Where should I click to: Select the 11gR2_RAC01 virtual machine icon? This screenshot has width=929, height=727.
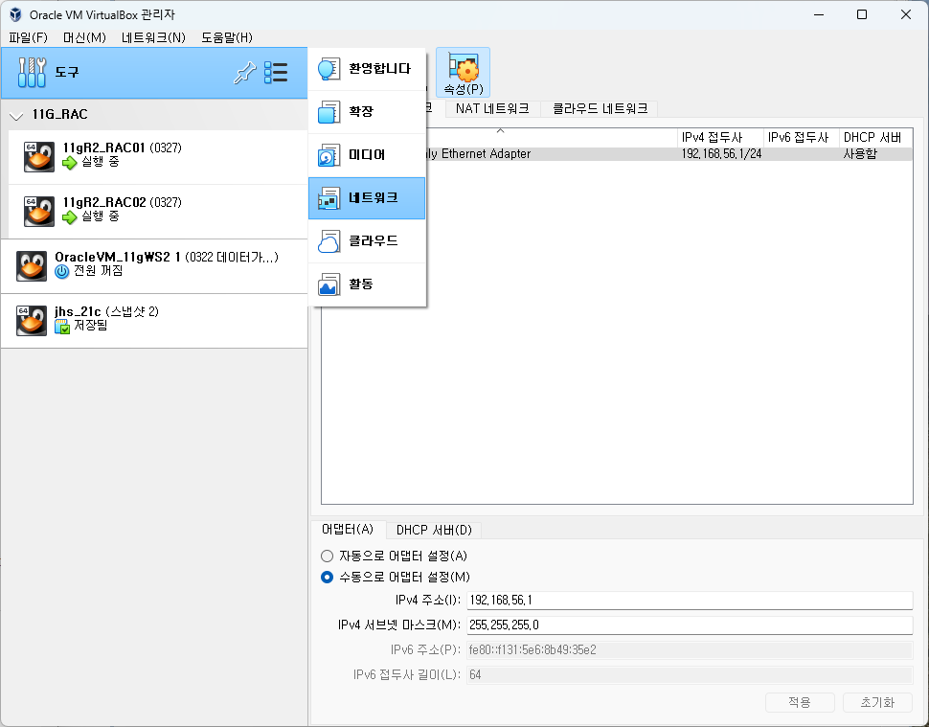click(39, 156)
